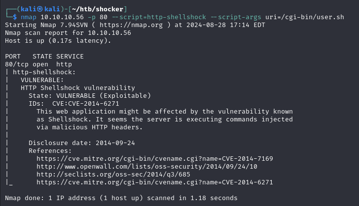Open the CVE-2014-6271 mitre reference URL
This screenshot has width=359, height=206.
click(154, 182)
